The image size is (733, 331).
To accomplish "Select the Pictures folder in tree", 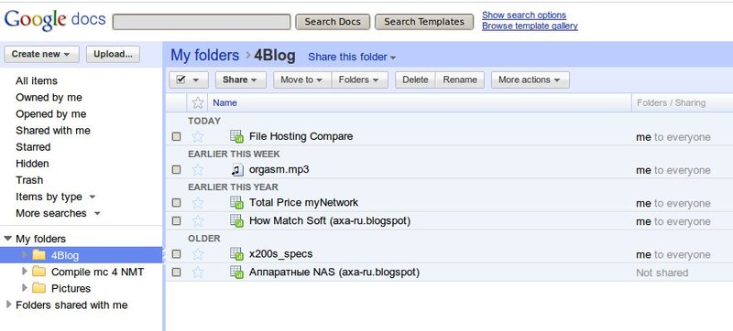I will pos(71,288).
